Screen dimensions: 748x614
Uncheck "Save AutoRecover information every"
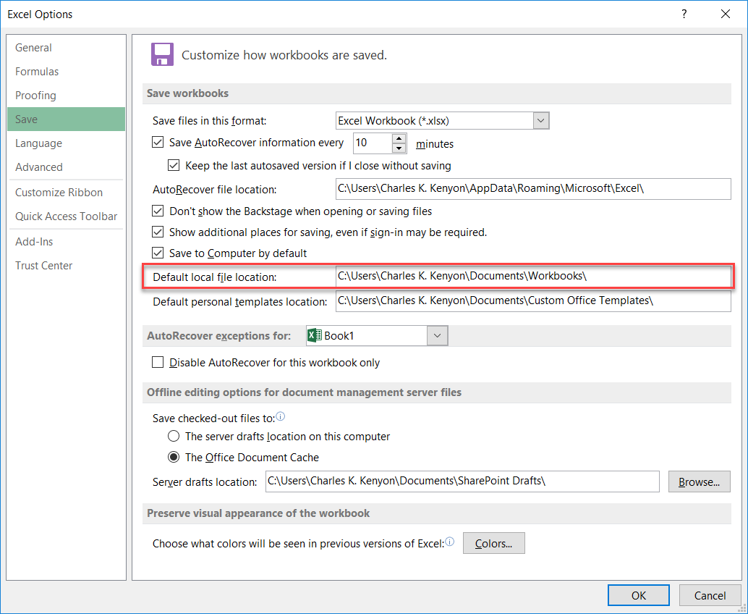tap(158, 142)
